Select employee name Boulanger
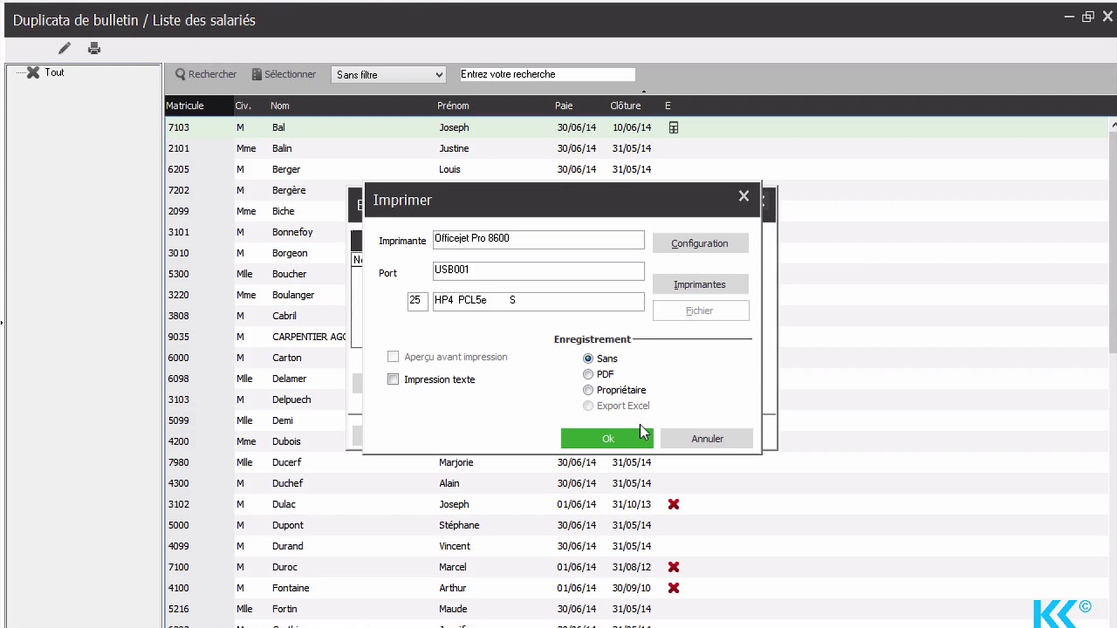Screen dimensions: 1117x628 [x=293, y=295]
